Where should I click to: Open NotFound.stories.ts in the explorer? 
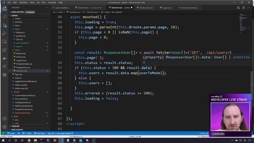point(24,106)
